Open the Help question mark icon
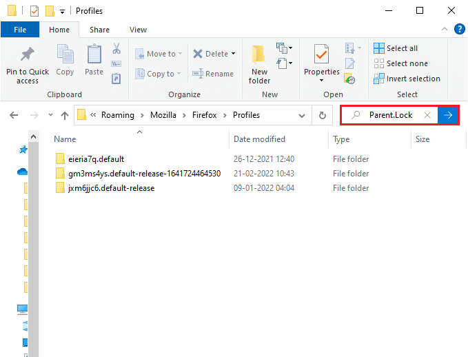The image size is (468, 357). pyautogui.click(x=459, y=29)
